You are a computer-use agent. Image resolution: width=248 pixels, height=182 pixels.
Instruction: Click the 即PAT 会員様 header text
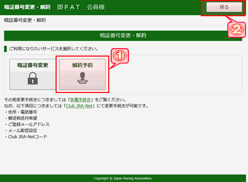tap(81, 7)
